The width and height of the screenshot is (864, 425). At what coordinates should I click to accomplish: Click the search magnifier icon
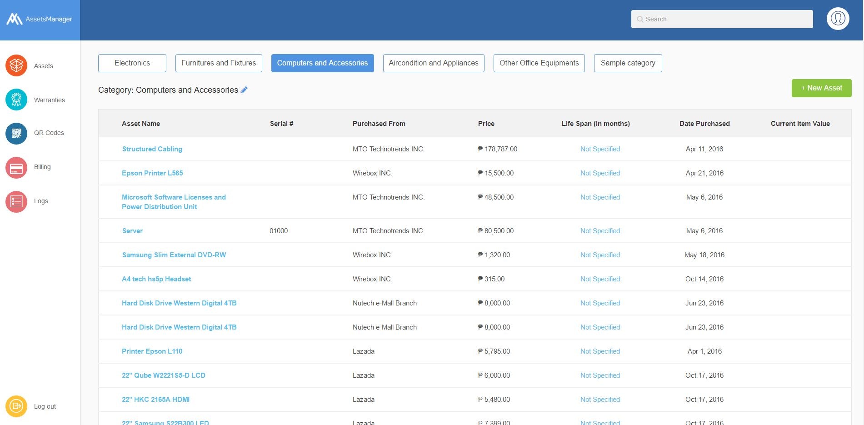coord(640,19)
